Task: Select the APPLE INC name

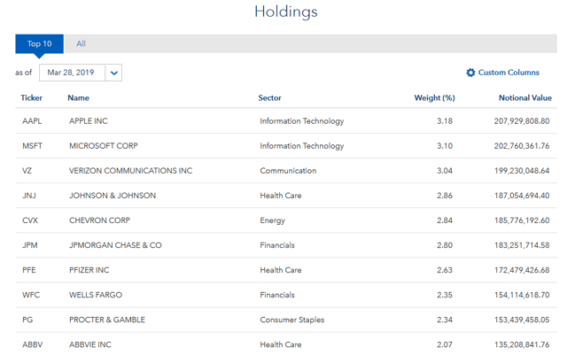Action: (89, 121)
